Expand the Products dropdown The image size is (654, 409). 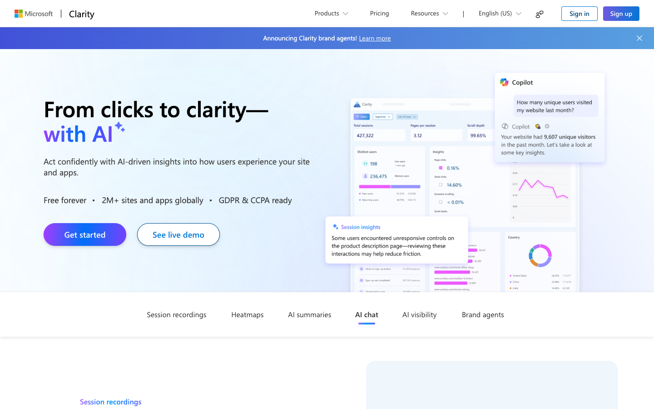(332, 14)
